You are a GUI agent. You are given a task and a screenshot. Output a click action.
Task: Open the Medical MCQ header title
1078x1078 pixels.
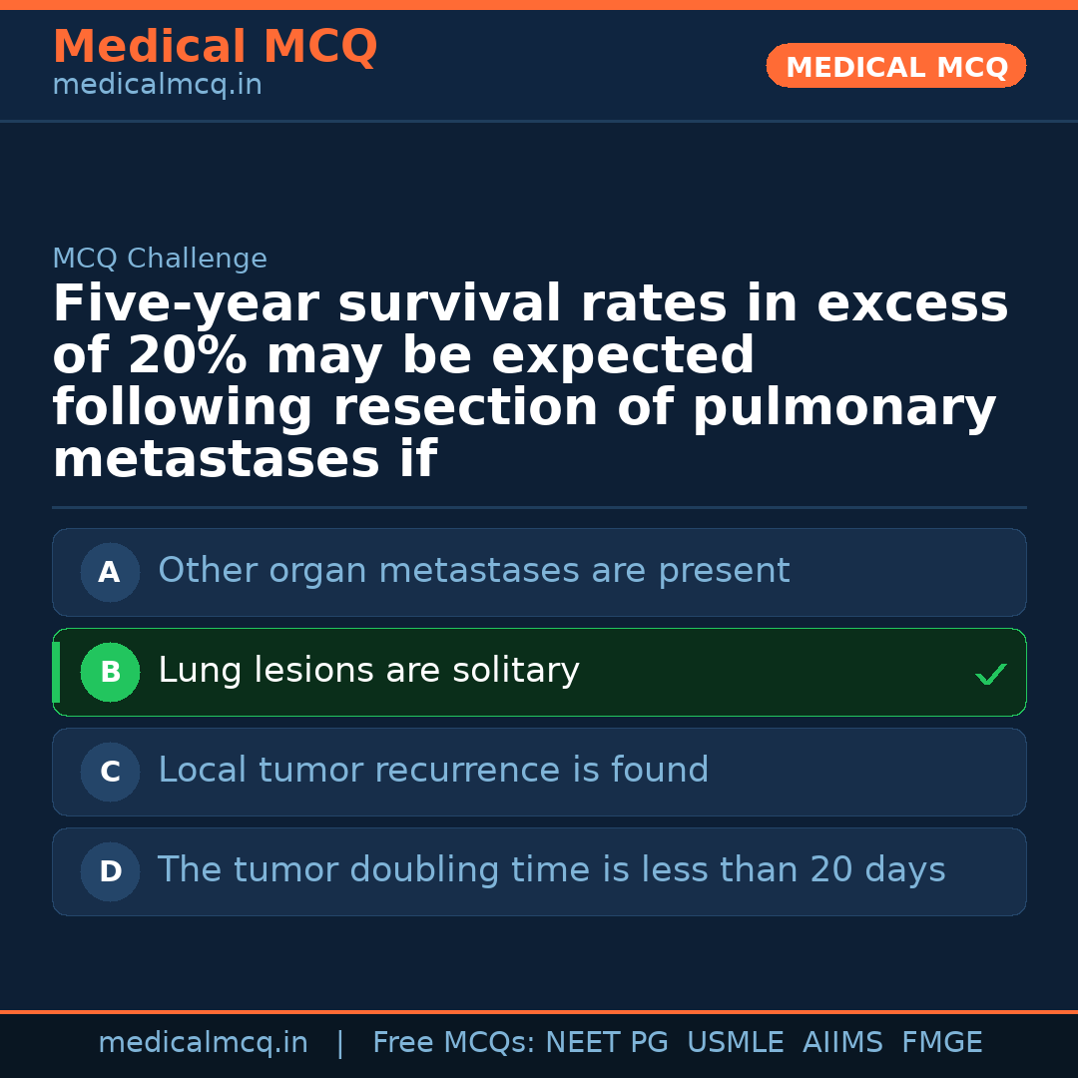click(215, 47)
